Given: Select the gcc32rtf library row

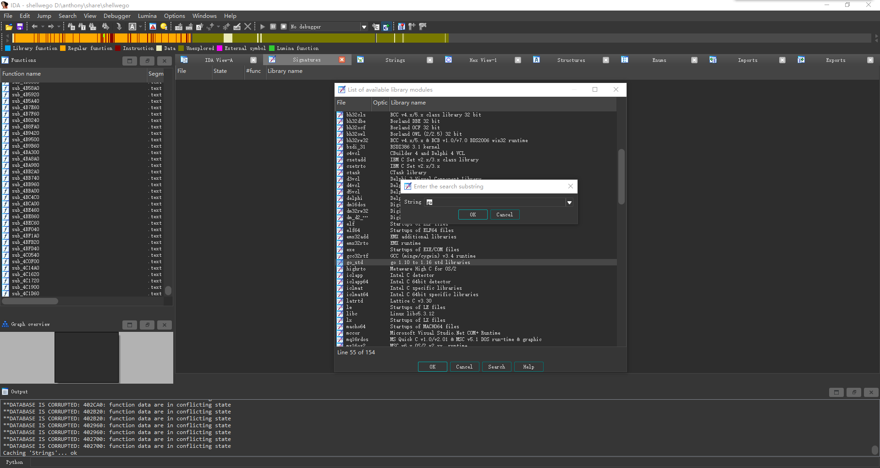Looking at the screenshot, I should click(477, 256).
